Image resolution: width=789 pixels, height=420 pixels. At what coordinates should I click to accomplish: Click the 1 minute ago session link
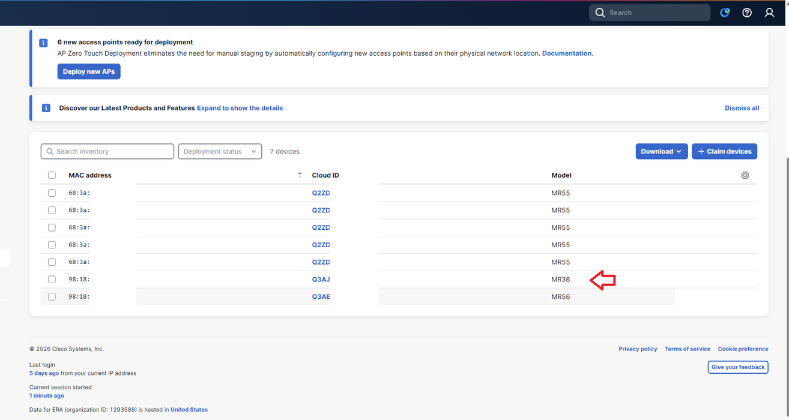pyautogui.click(x=47, y=396)
